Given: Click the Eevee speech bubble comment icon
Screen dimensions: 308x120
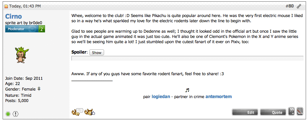Looking at the screenshot, I should [77, 112].
